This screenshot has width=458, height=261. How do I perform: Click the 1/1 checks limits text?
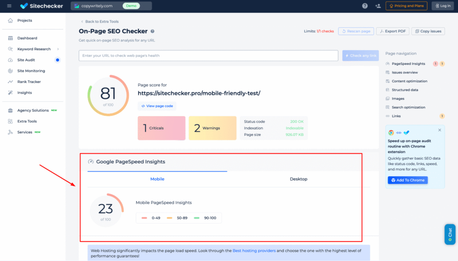coord(325,31)
